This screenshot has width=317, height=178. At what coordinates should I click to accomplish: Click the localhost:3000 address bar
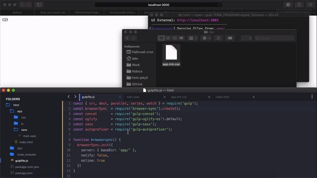coord(158,4)
